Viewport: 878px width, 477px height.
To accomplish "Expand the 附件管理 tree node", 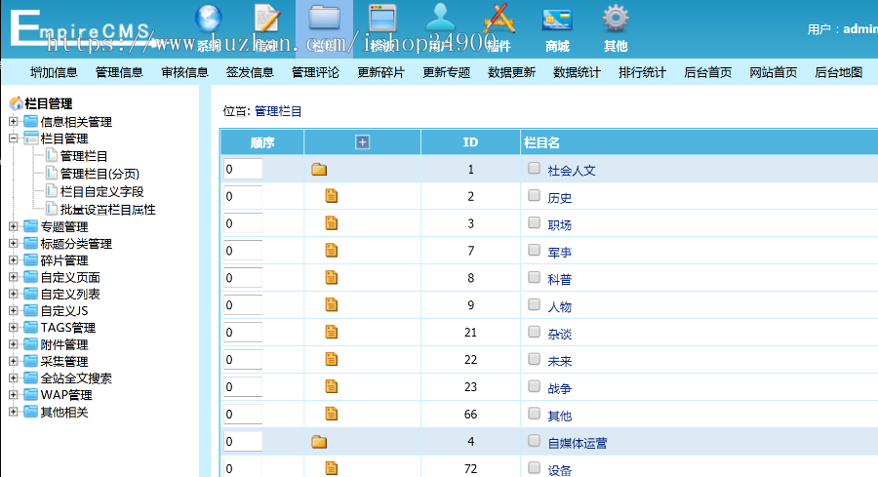I will click(x=14, y=344).
